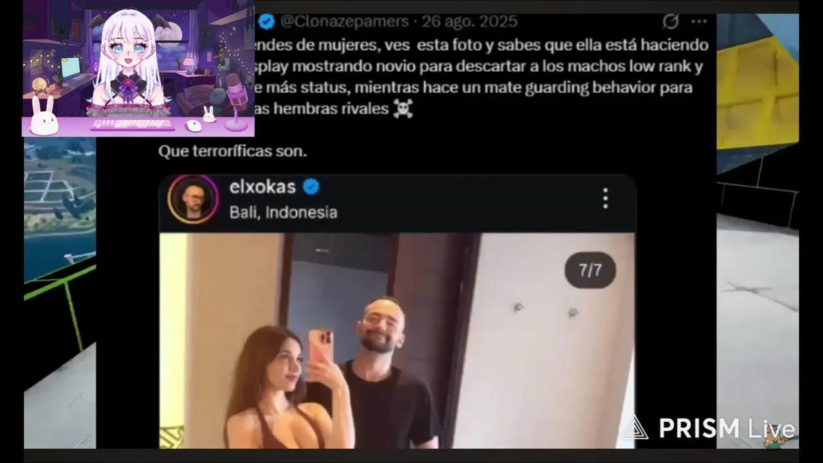The width and height of the screenshot is (823, 463).
Task: Click the PRISM Live triangle logo icon
Action: point(634,430)
